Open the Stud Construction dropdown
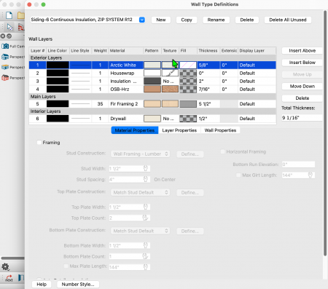Viewport: 328px width, 289px height. (x=140, y=154)
